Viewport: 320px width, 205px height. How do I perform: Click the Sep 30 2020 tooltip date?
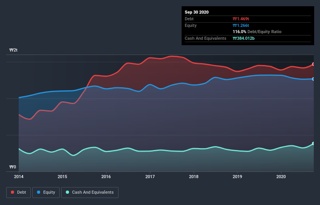(197, 12)
